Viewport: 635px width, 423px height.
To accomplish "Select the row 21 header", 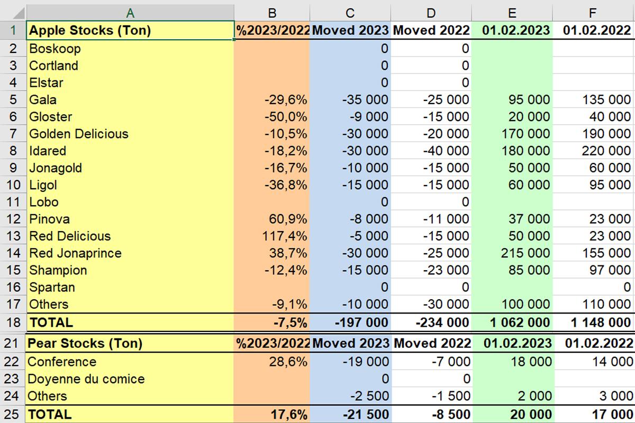I will (13, 343).
